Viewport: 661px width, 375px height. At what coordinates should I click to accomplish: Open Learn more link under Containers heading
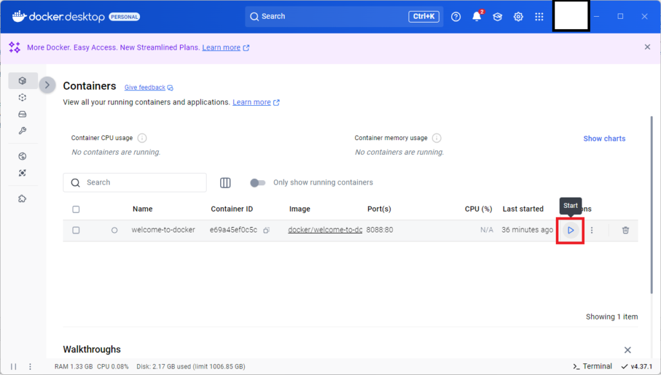[x=252, y=103]
